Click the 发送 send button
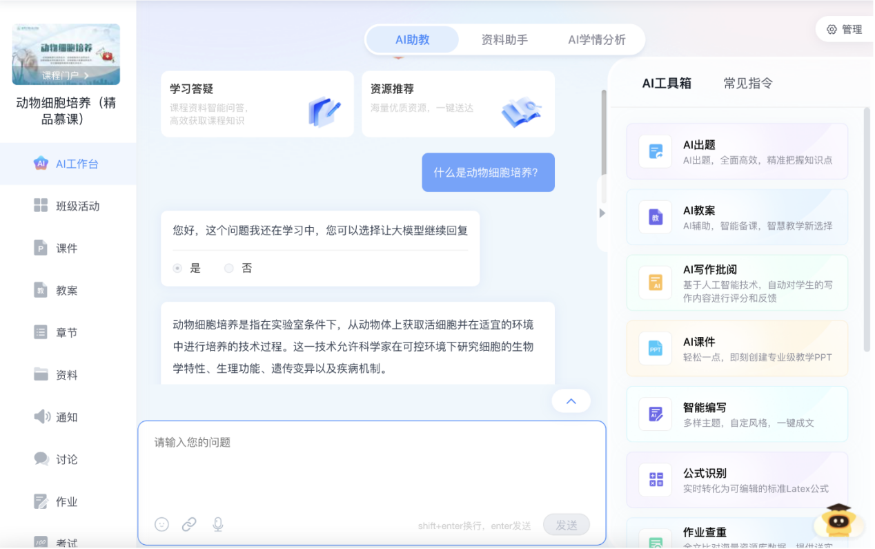 pos(566,524)
